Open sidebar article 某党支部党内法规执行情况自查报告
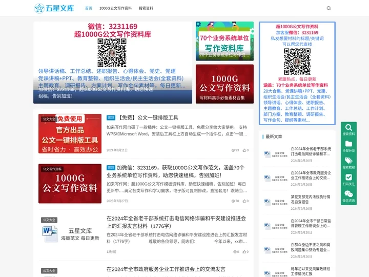The height and width of the screenshot is (277, 369). [x=311, y=199]
